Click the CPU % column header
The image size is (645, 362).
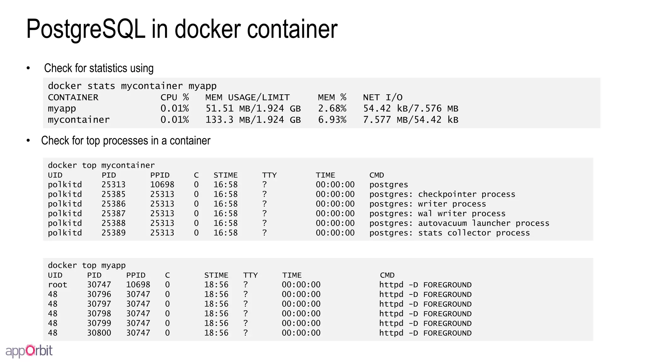coord(174,97)
